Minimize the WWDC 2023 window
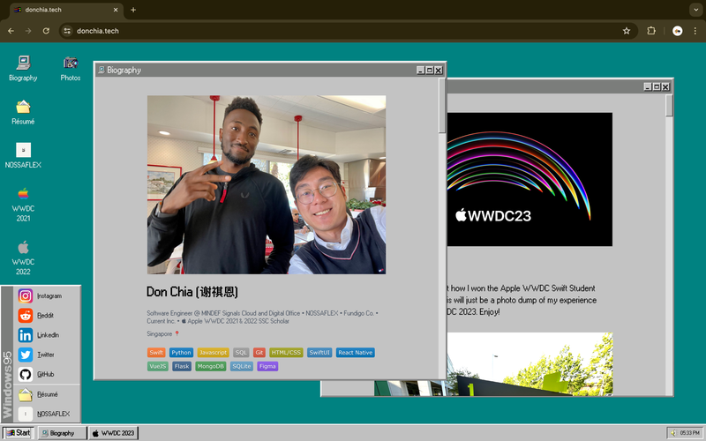This screenshot has height=441, width=706. [648, 86]
